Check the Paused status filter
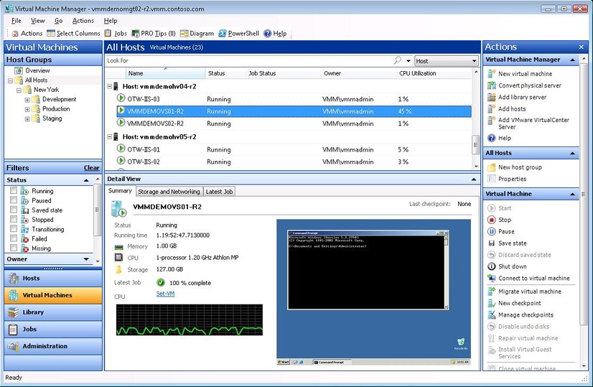 [x=14, y=200]
